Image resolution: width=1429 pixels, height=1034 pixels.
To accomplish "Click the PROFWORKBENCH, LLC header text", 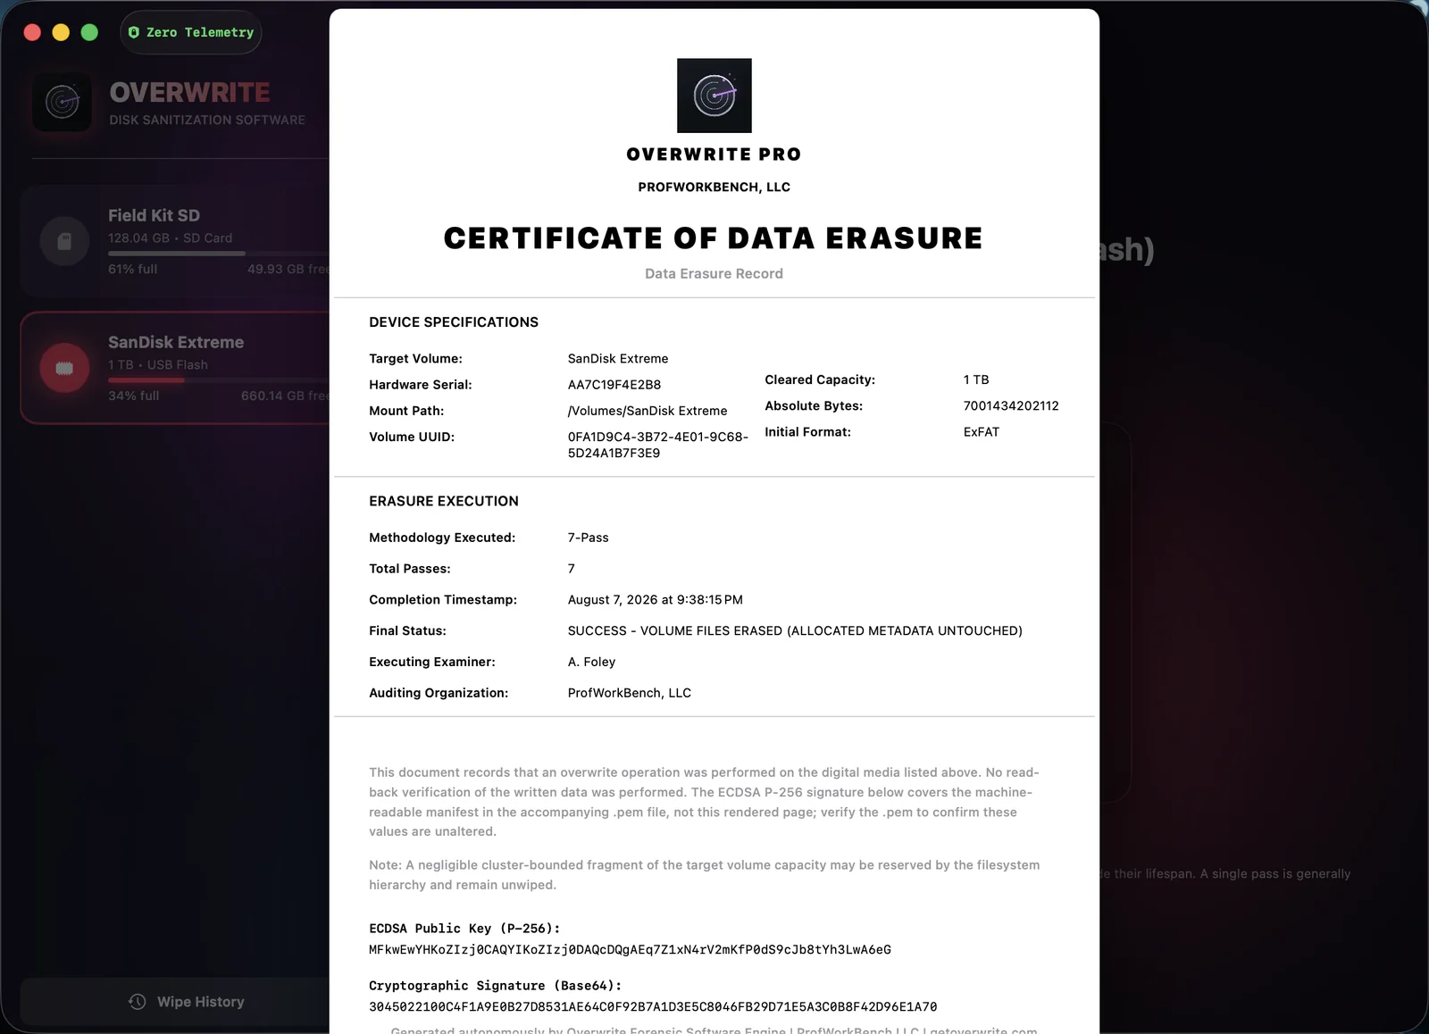I will pyautogui.click(x=714, y=187).
